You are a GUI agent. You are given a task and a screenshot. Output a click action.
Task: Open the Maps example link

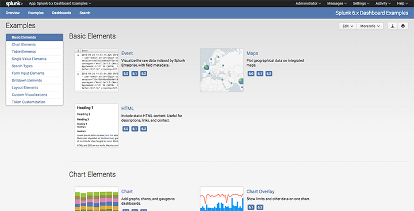252,53
